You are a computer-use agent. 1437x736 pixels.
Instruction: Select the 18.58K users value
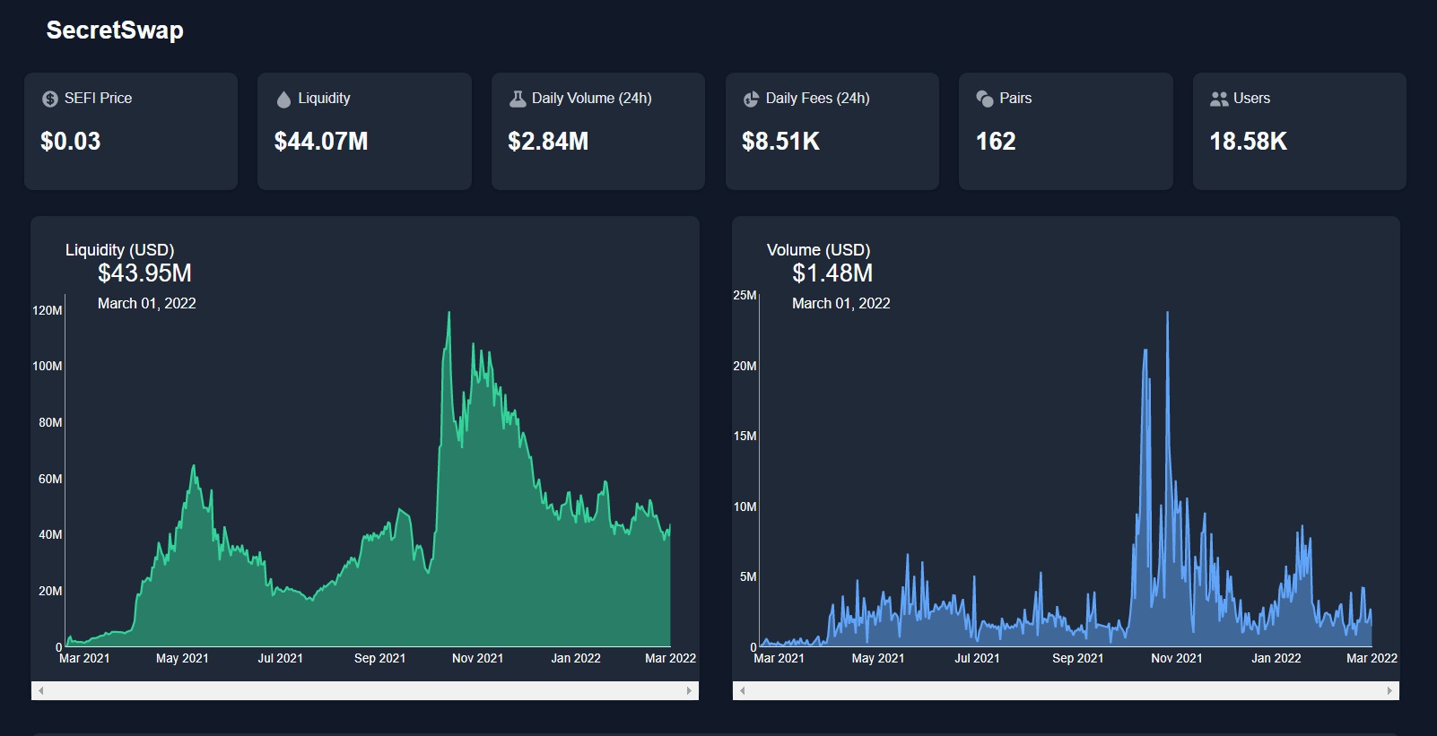[x=1248, y=142]
